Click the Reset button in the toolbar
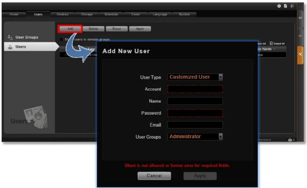Image resolution: width=307 pixels, height=188 pixels. pyautogui.click(x=117, y=29)
